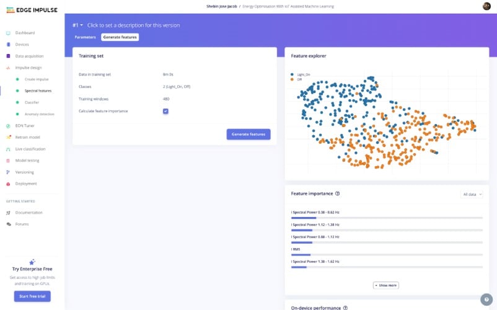Click the Impulse design pulse icon

(8, 68)
